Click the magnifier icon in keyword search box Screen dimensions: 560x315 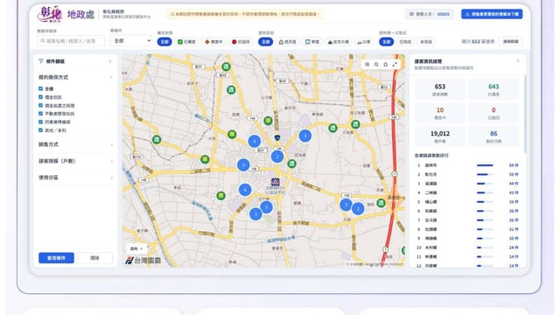43,41
